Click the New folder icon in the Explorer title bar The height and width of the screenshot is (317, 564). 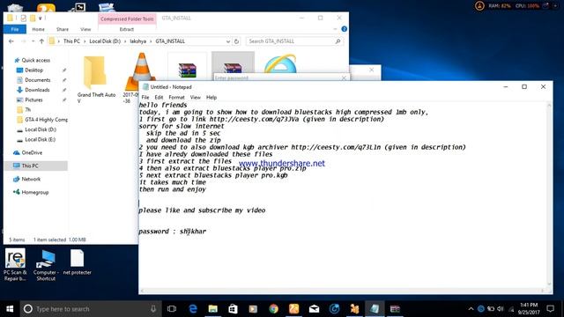(x=33, y=18)
